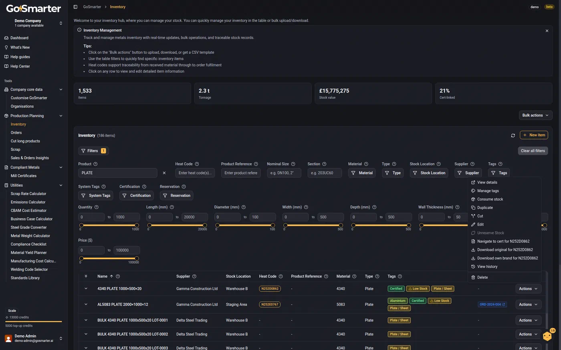Viewport: 561px width, 350px height.
Task: Select Delete from the context menu
Action: coord(504,278)
